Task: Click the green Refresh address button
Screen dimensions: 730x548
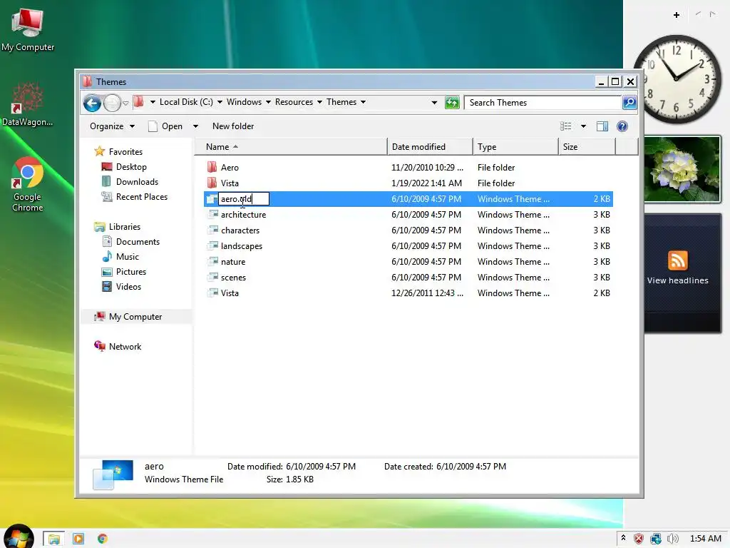Action: pyautogui.click(x=451, y=103)
